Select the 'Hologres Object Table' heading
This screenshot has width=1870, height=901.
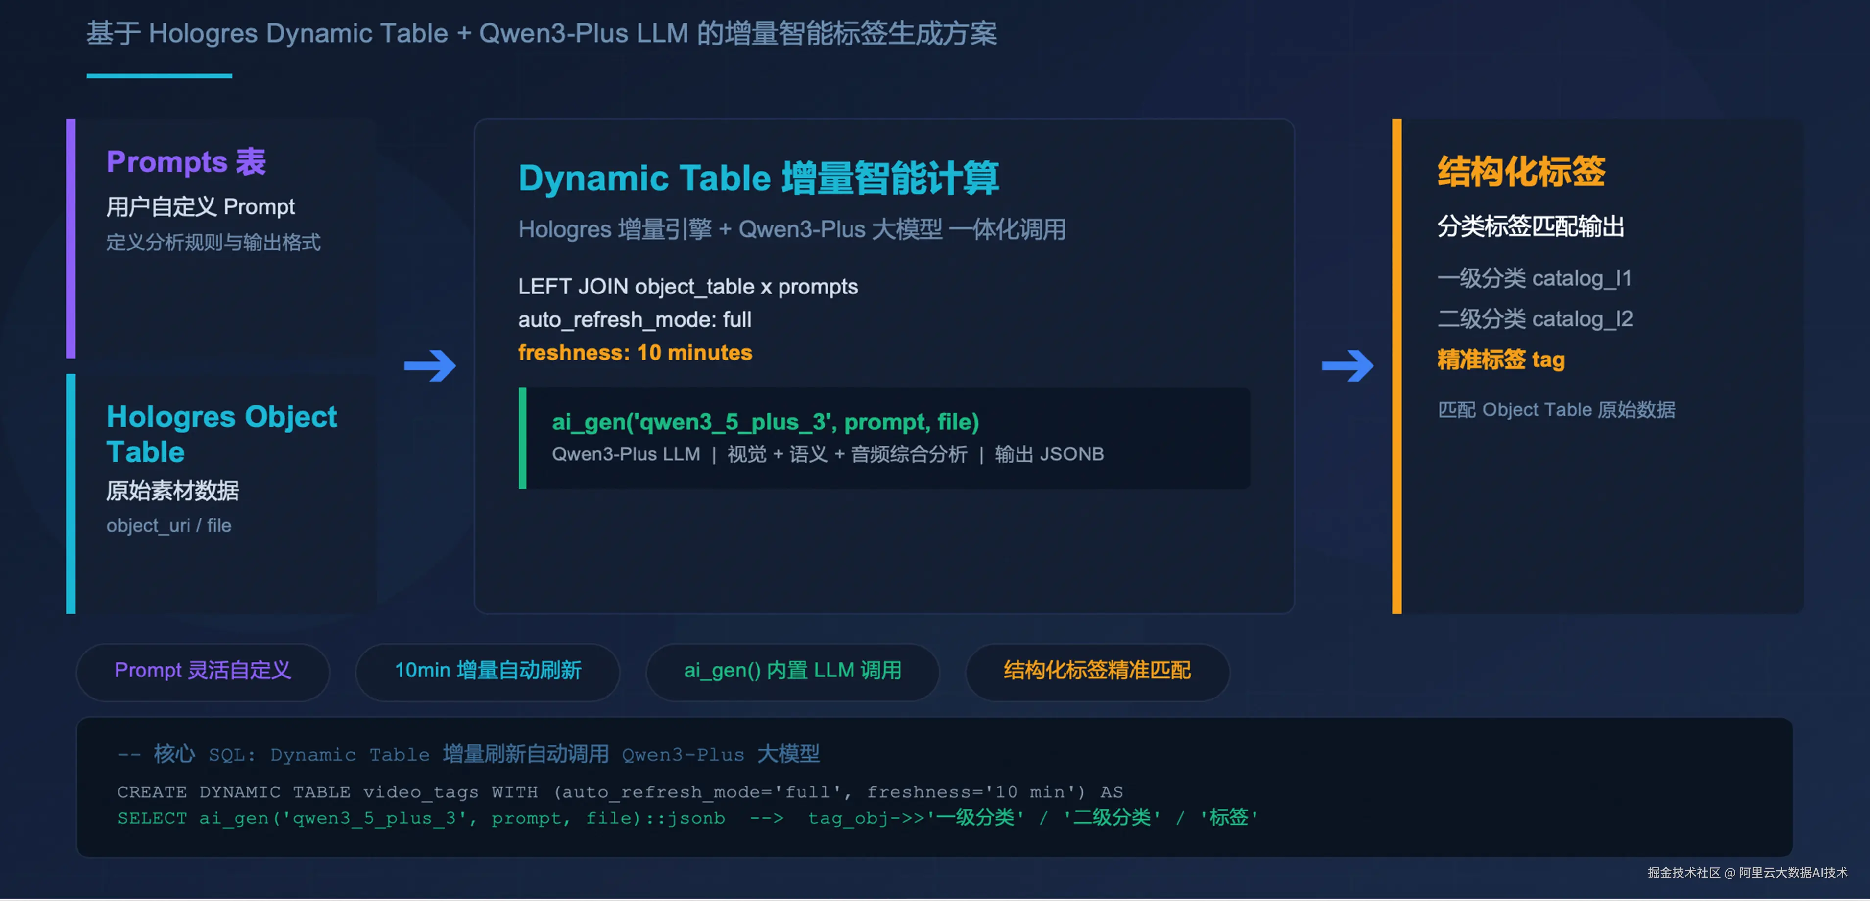click(221, 434)
